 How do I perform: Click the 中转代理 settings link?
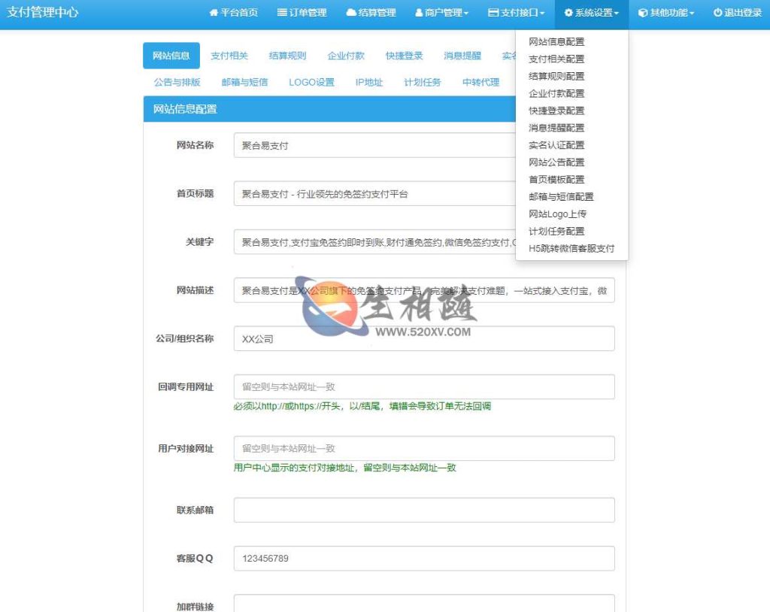click(479, 83)
